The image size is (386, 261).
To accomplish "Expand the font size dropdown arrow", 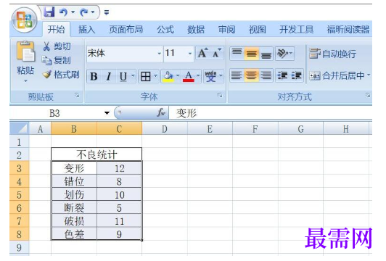I will pos(190,53).
